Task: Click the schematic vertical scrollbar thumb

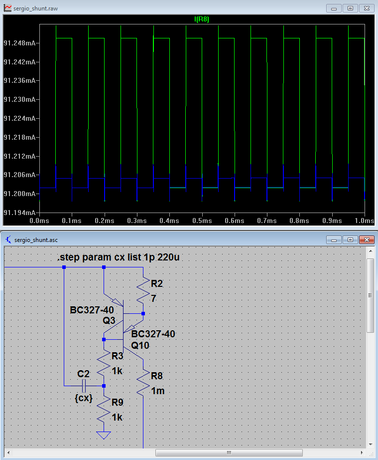Action: click(371, 295)
